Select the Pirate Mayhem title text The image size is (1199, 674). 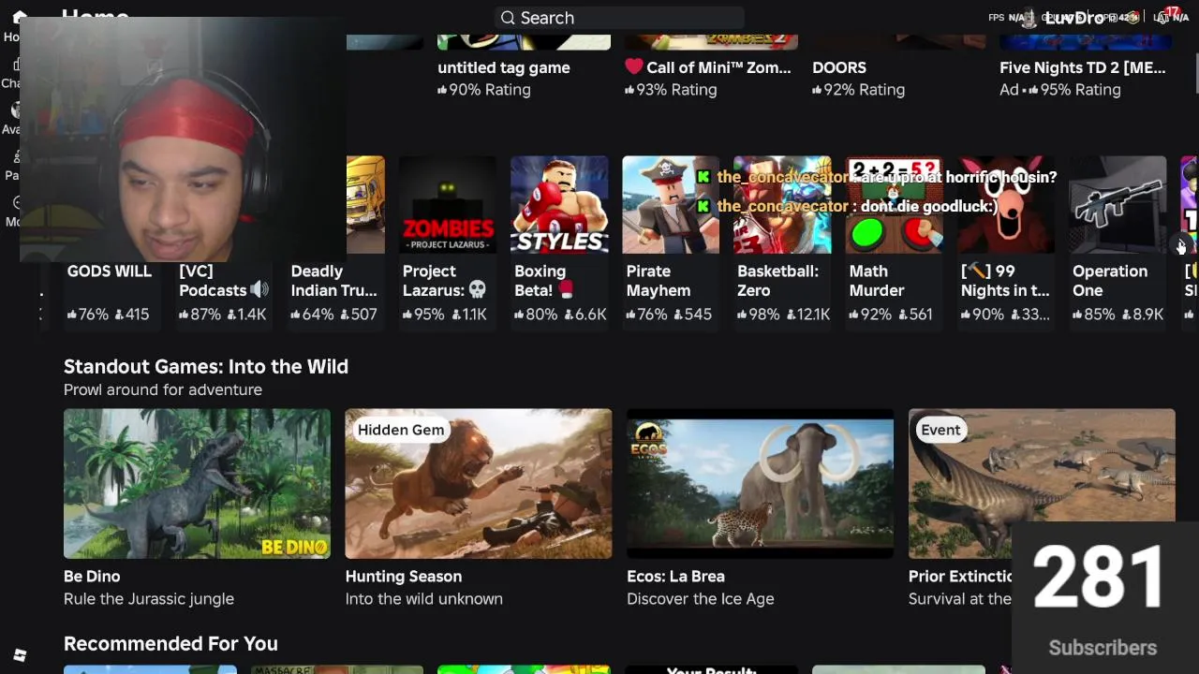point(659,281)
